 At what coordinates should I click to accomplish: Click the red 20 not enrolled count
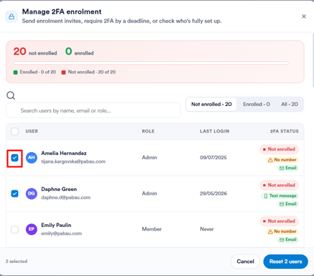19,51
